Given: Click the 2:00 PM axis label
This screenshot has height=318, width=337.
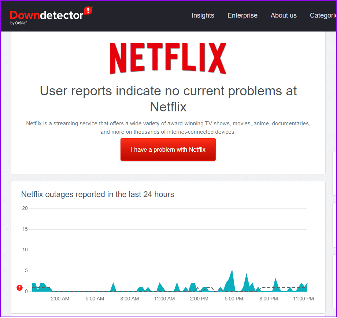Looking at the screenshot, I should 199,299.
